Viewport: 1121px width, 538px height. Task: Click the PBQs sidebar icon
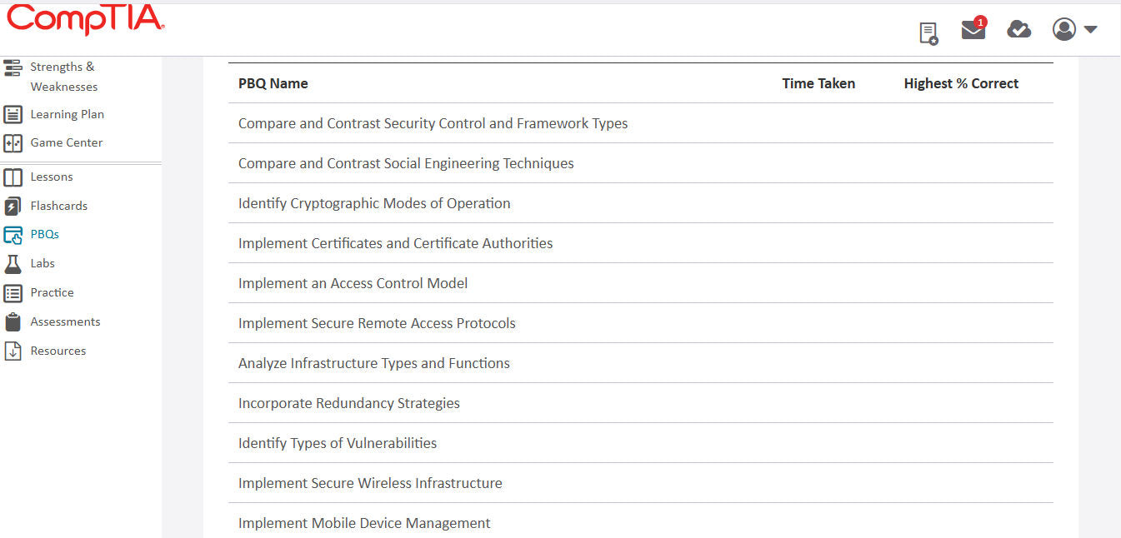(12, 234)
